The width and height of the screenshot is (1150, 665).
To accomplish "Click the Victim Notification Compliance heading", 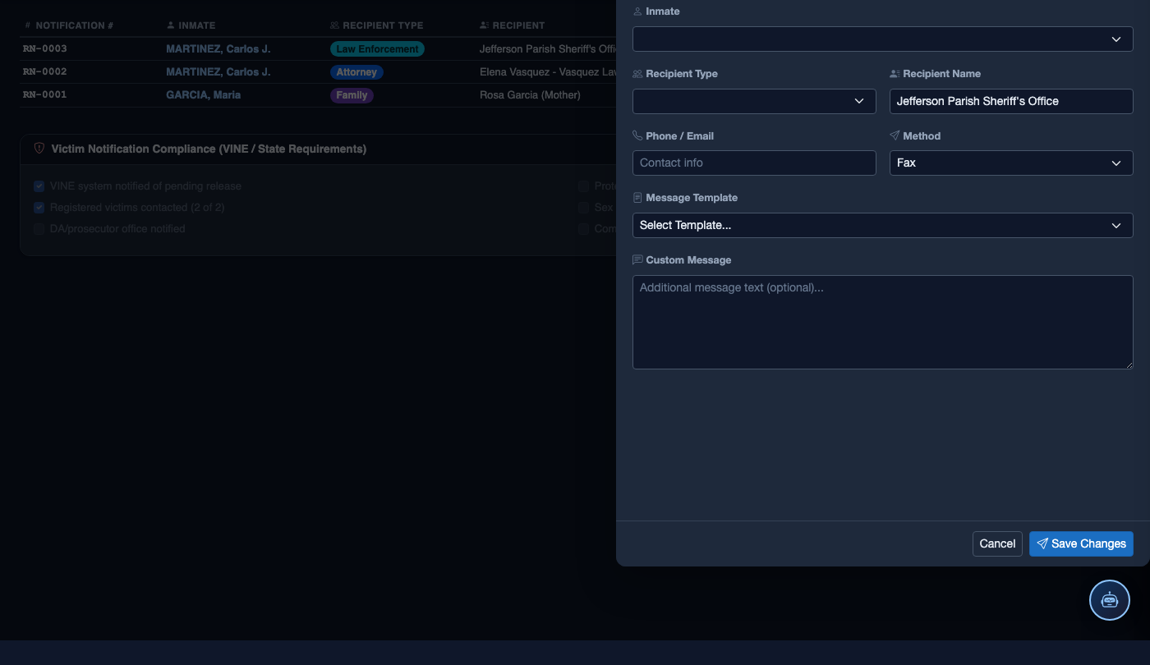I will pos(209,149).
